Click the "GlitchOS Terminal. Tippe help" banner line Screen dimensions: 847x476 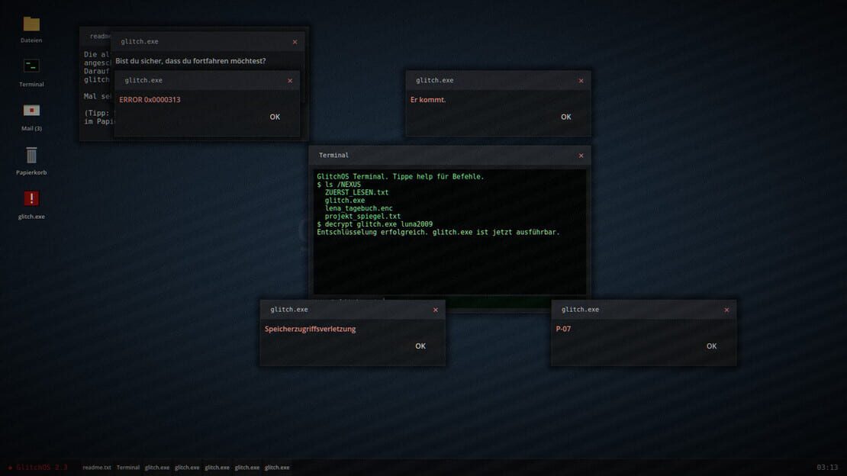click(401, 176)
